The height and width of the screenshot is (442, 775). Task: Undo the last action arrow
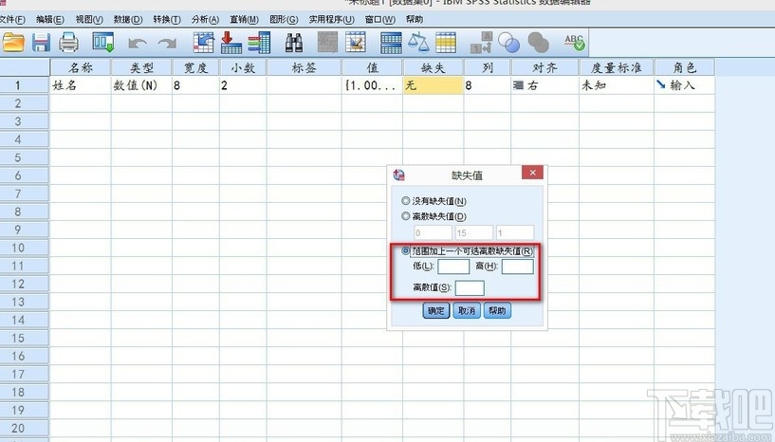point(137,44)
